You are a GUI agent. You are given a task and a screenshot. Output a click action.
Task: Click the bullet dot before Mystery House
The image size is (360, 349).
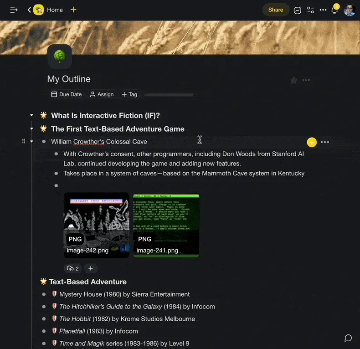click(44, 294)
